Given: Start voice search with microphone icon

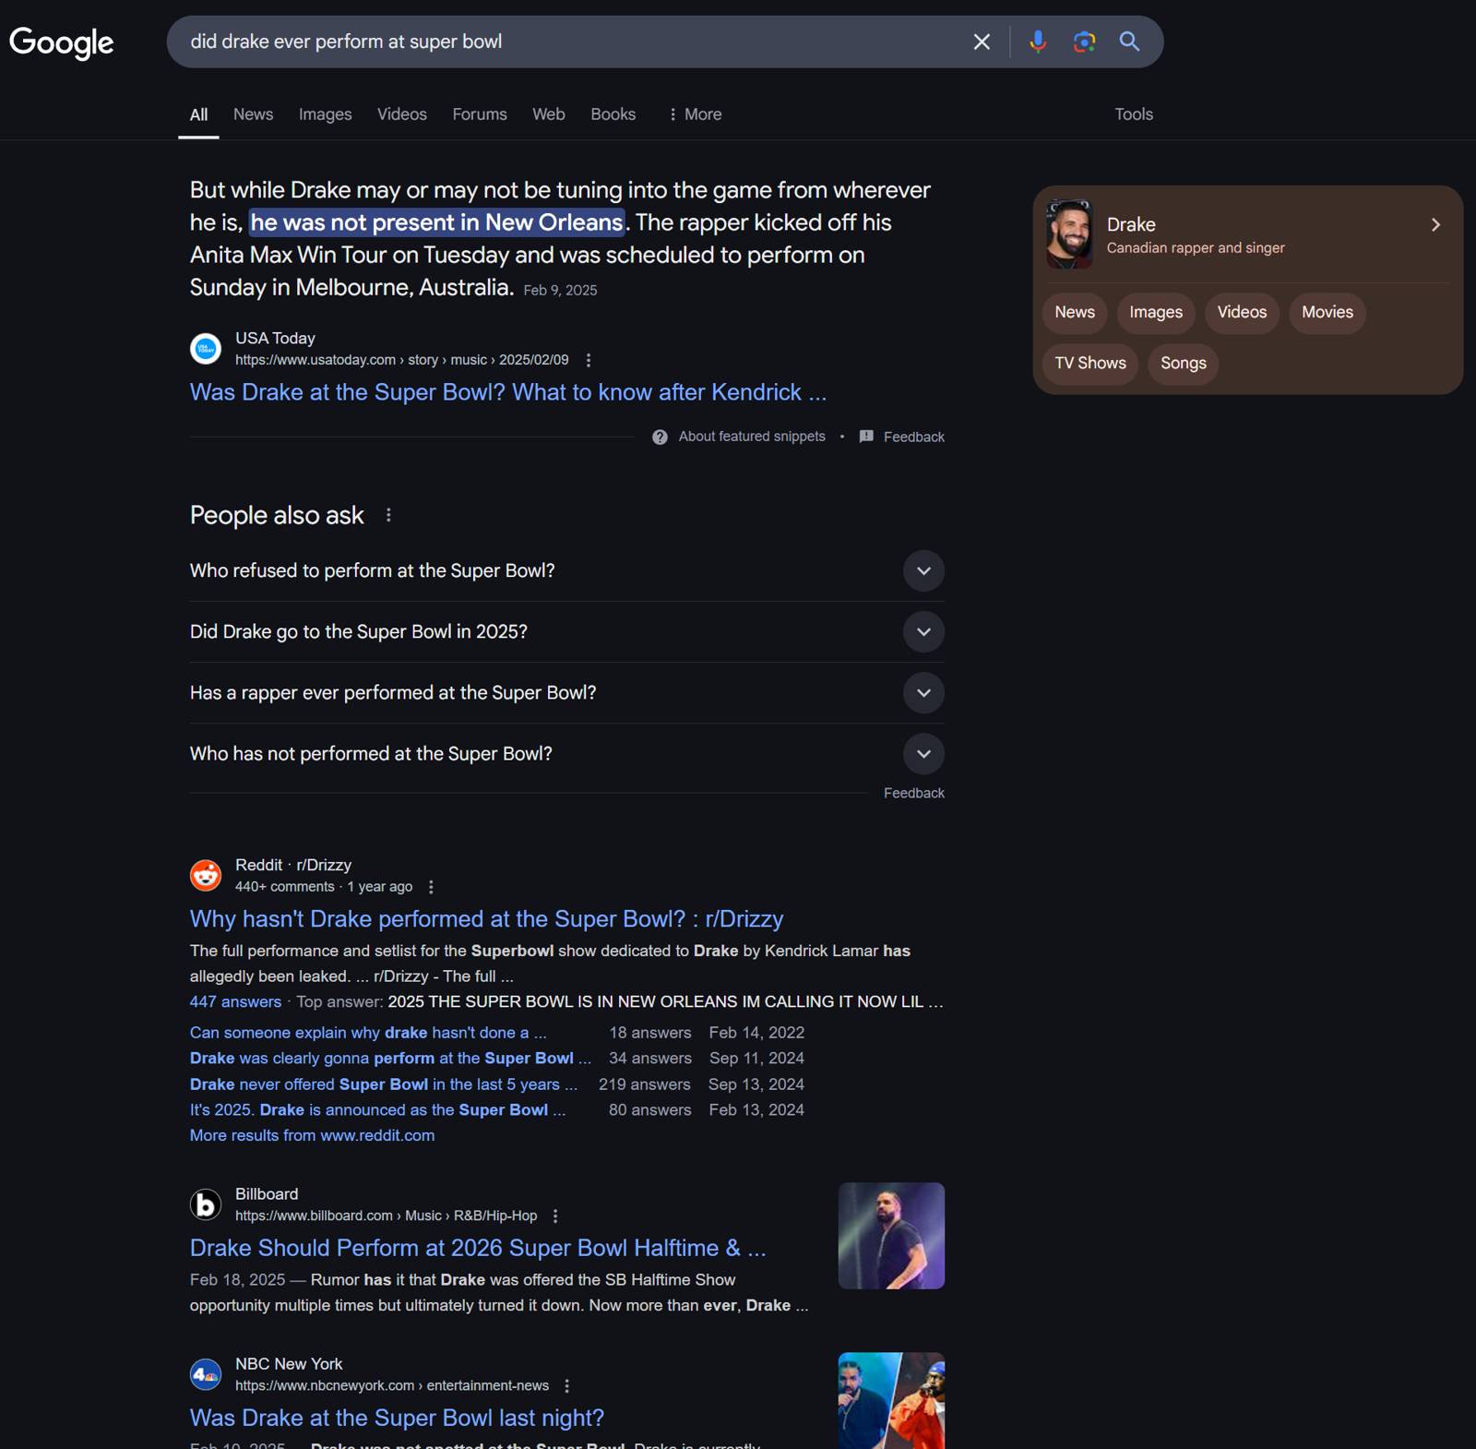Looking at the screenshot, I should click(x=1038, y=42).
